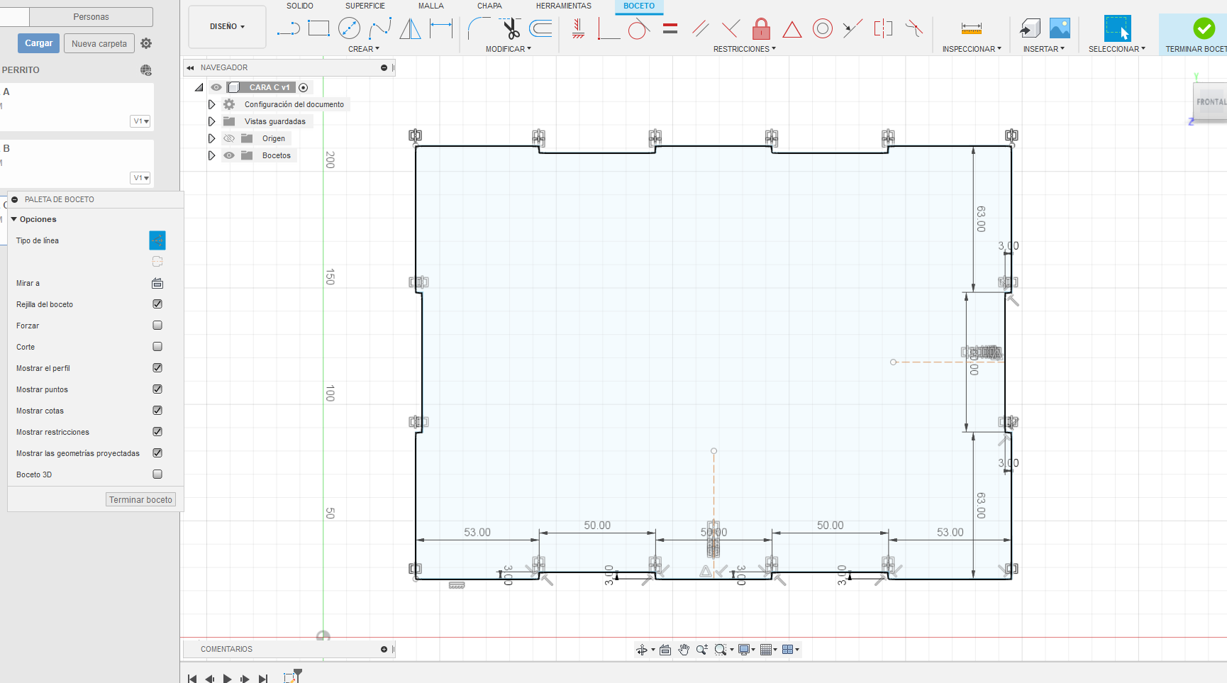Show the Origen folder visibility
Screen dimensions: 1227x683
229,138
